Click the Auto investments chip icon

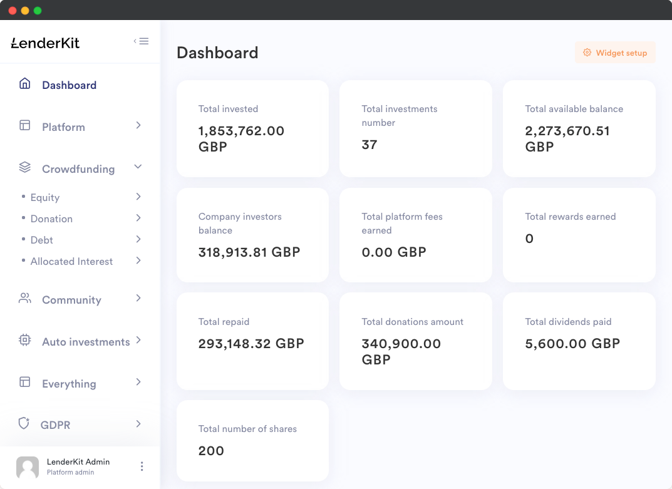click(24, 339)
